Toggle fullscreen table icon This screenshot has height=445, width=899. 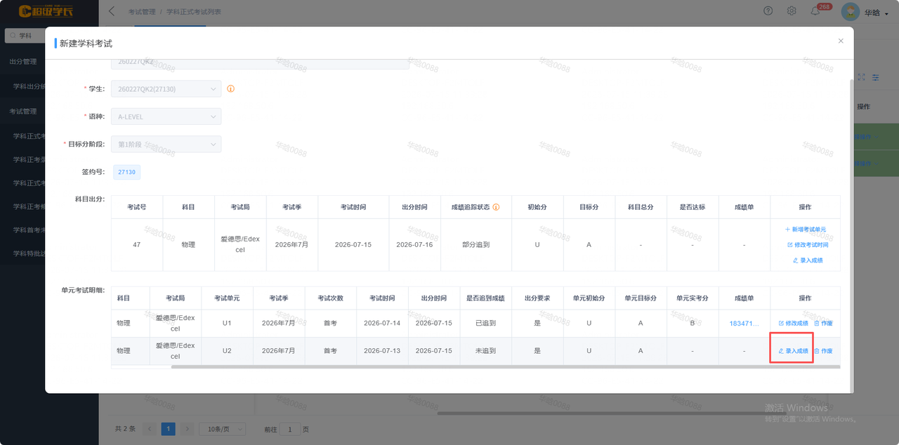(861, 77)
